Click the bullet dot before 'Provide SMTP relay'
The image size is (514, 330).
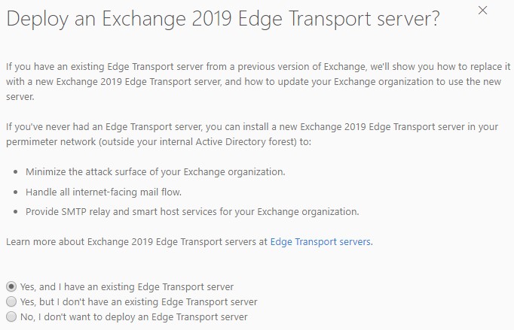[16, 212]
